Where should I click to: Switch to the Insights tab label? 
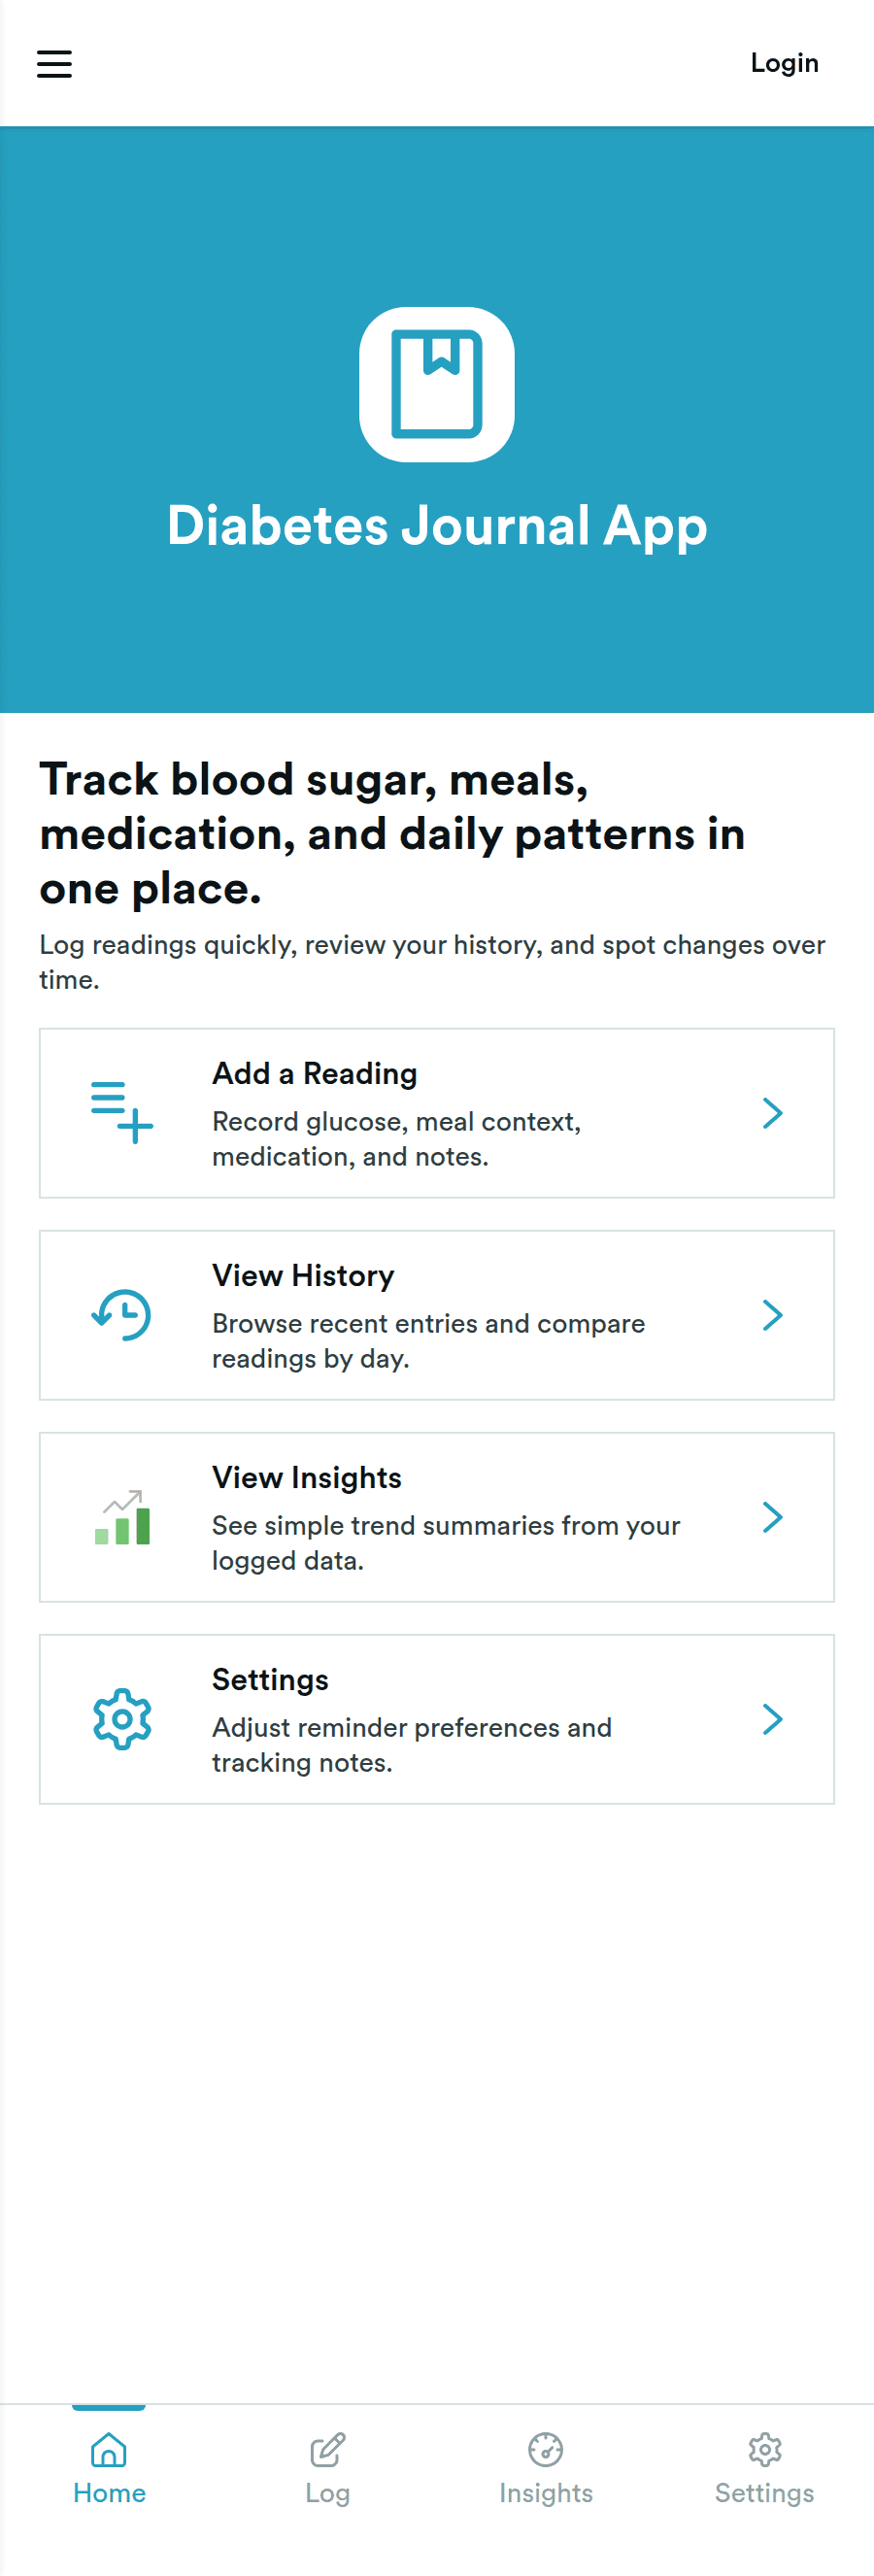pos(546,2493)
